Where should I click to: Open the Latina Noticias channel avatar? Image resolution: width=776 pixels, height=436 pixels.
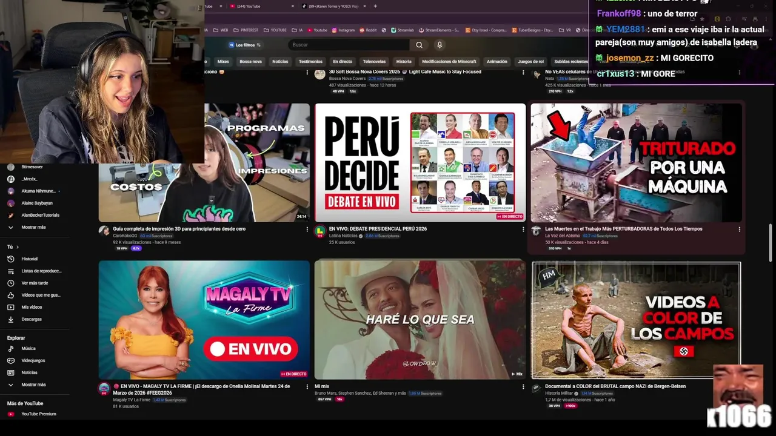coord(319,231)
